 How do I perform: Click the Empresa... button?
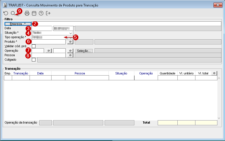coord(18,24)
